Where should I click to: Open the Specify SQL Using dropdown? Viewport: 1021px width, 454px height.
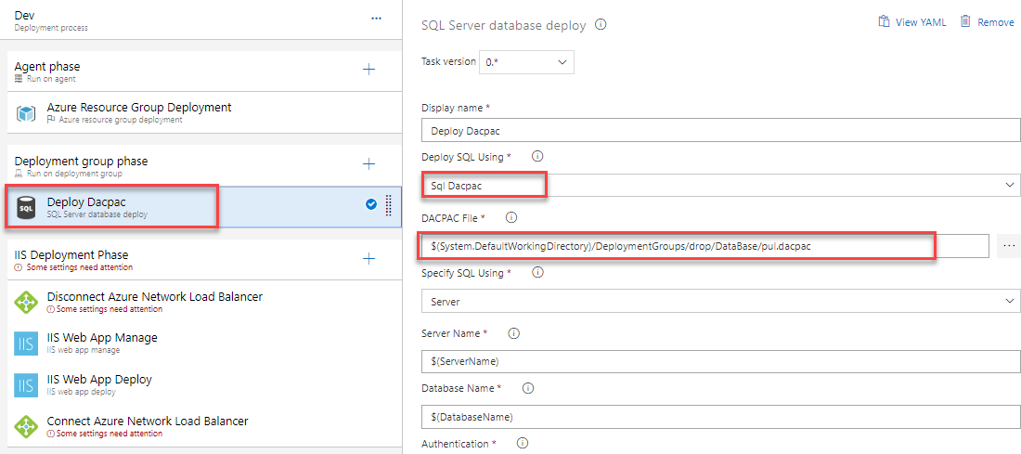pos(721,302)
